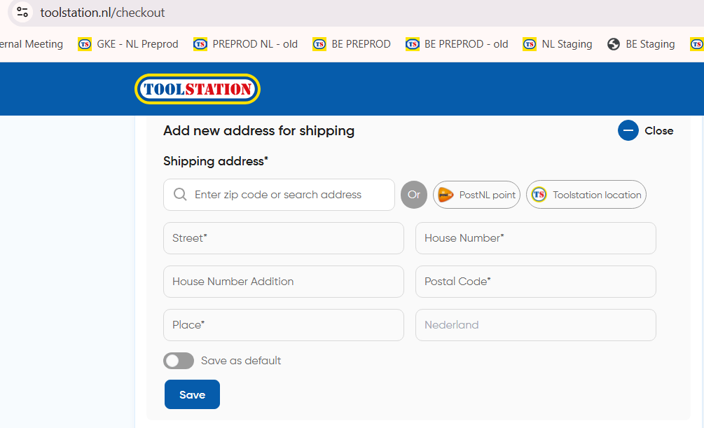Open the BE PREPROD bookmark

pos(352,44)
